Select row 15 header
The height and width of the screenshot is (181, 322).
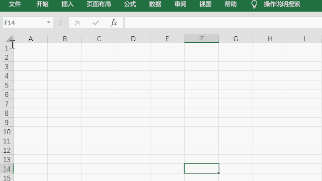point(7,177)
